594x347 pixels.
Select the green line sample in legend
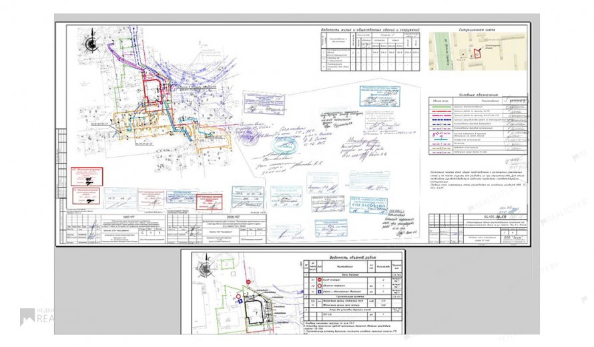(440, 107)
